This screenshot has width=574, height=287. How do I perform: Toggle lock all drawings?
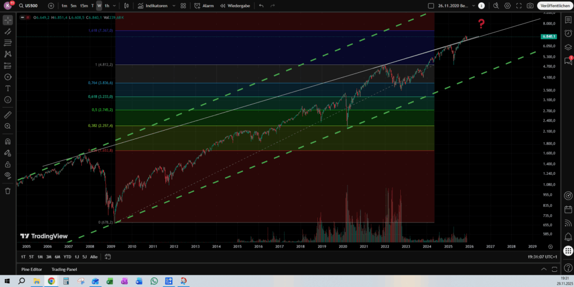[8, 164]
